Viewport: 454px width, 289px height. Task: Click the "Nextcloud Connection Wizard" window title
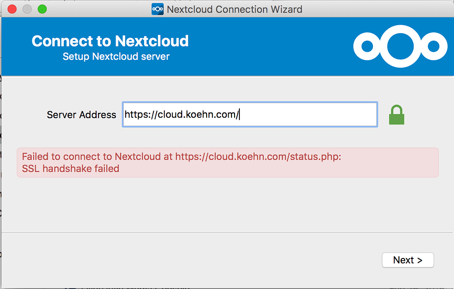235,9
